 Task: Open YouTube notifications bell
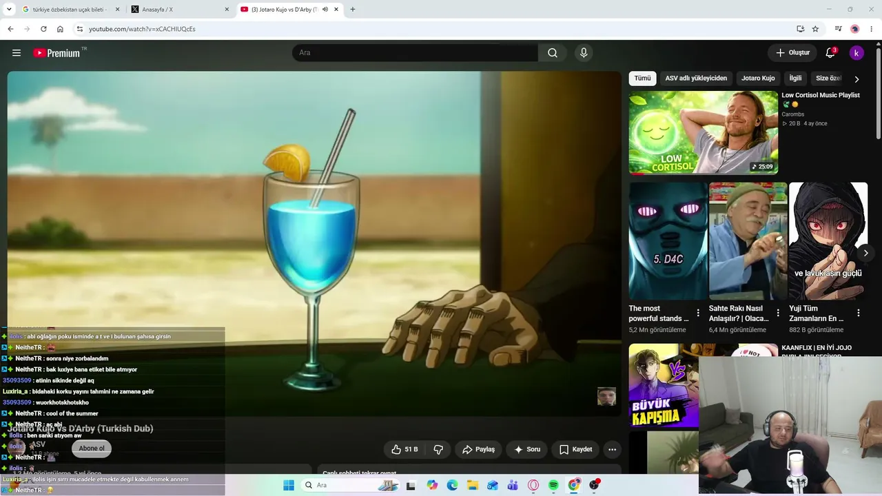(x=830, y=53)
